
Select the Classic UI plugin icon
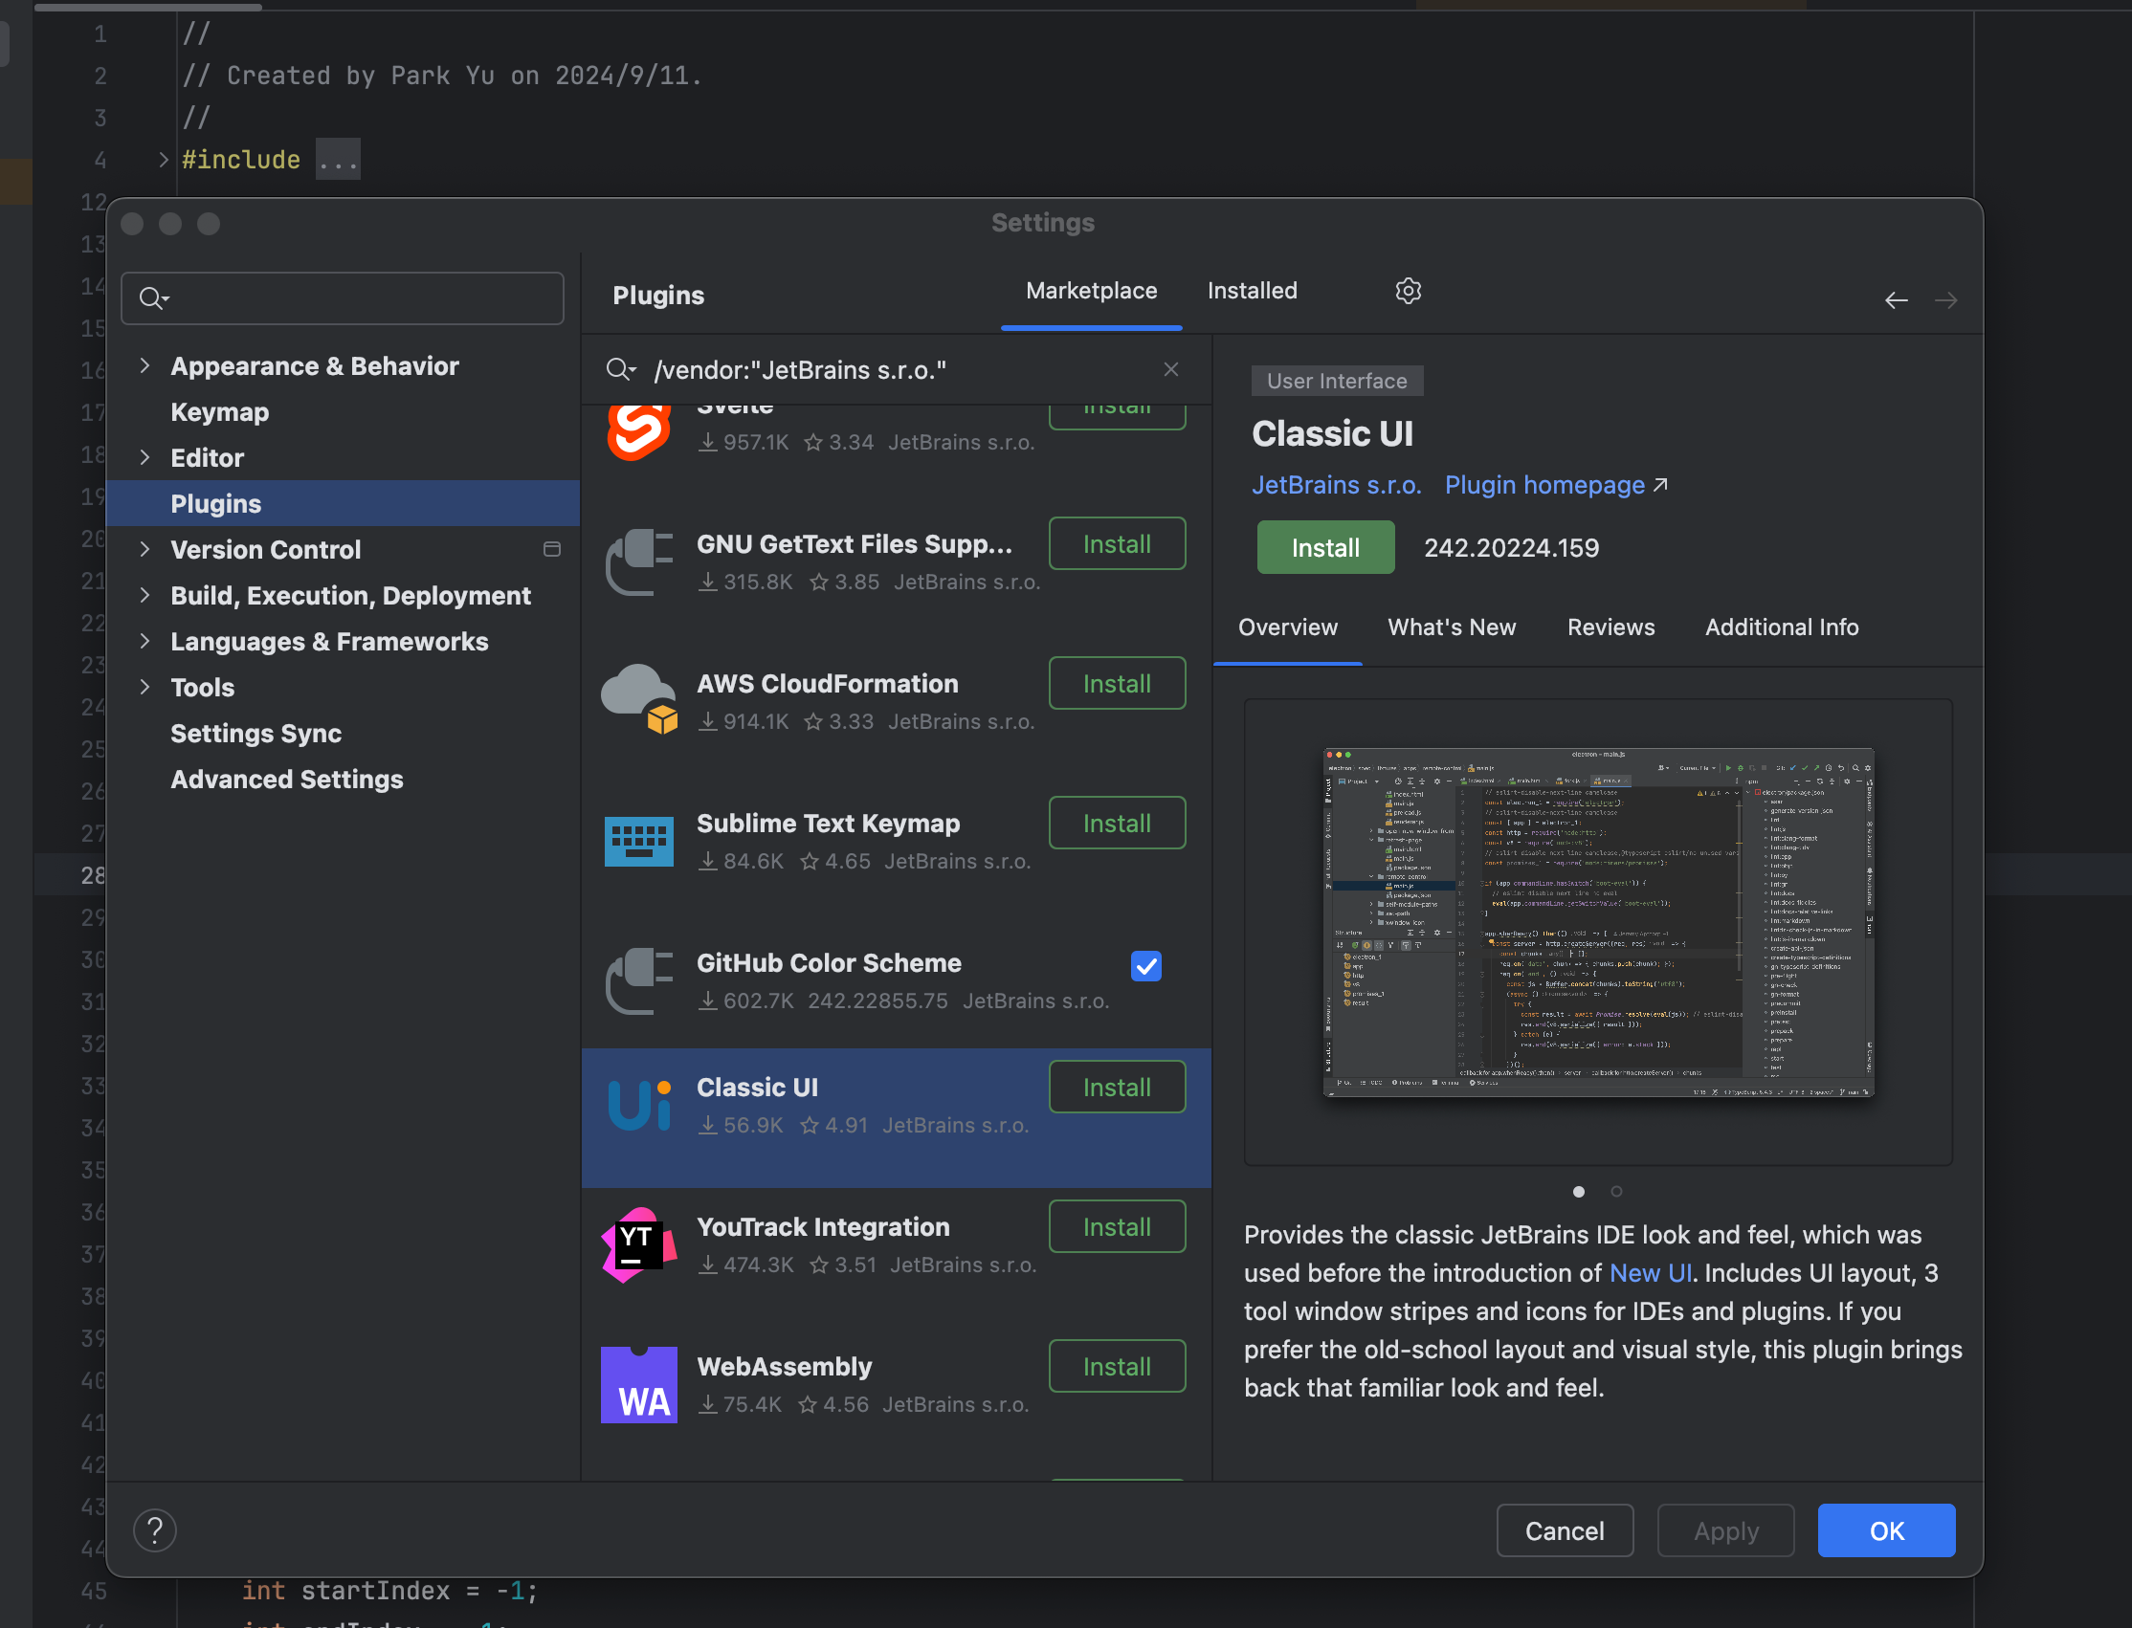638,1104
